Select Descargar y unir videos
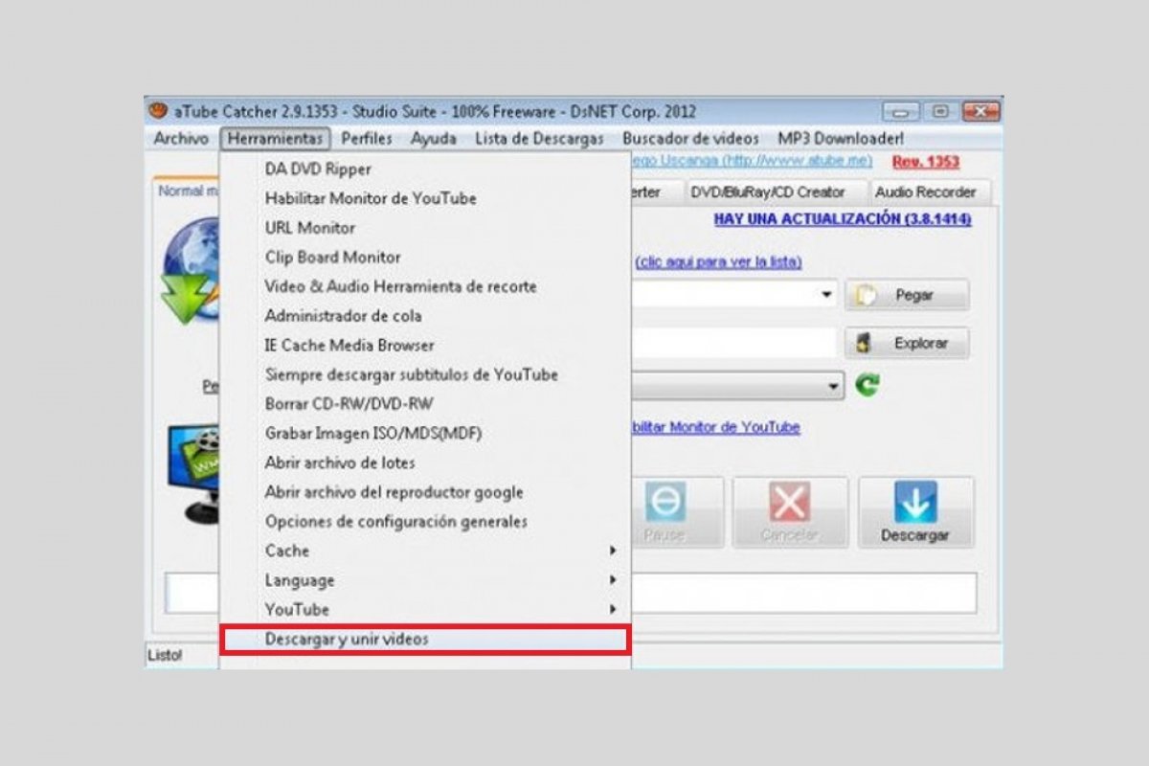The height and width of the screenshot is (766, 1149). click(x=425, y=640)
